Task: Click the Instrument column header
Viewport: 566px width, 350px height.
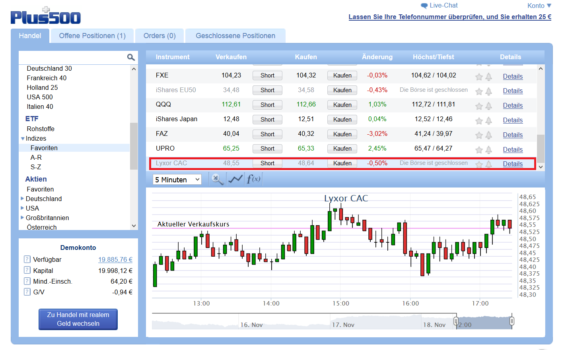Action: [173, 57]
